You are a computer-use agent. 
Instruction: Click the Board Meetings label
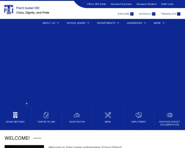click(15, 122)
